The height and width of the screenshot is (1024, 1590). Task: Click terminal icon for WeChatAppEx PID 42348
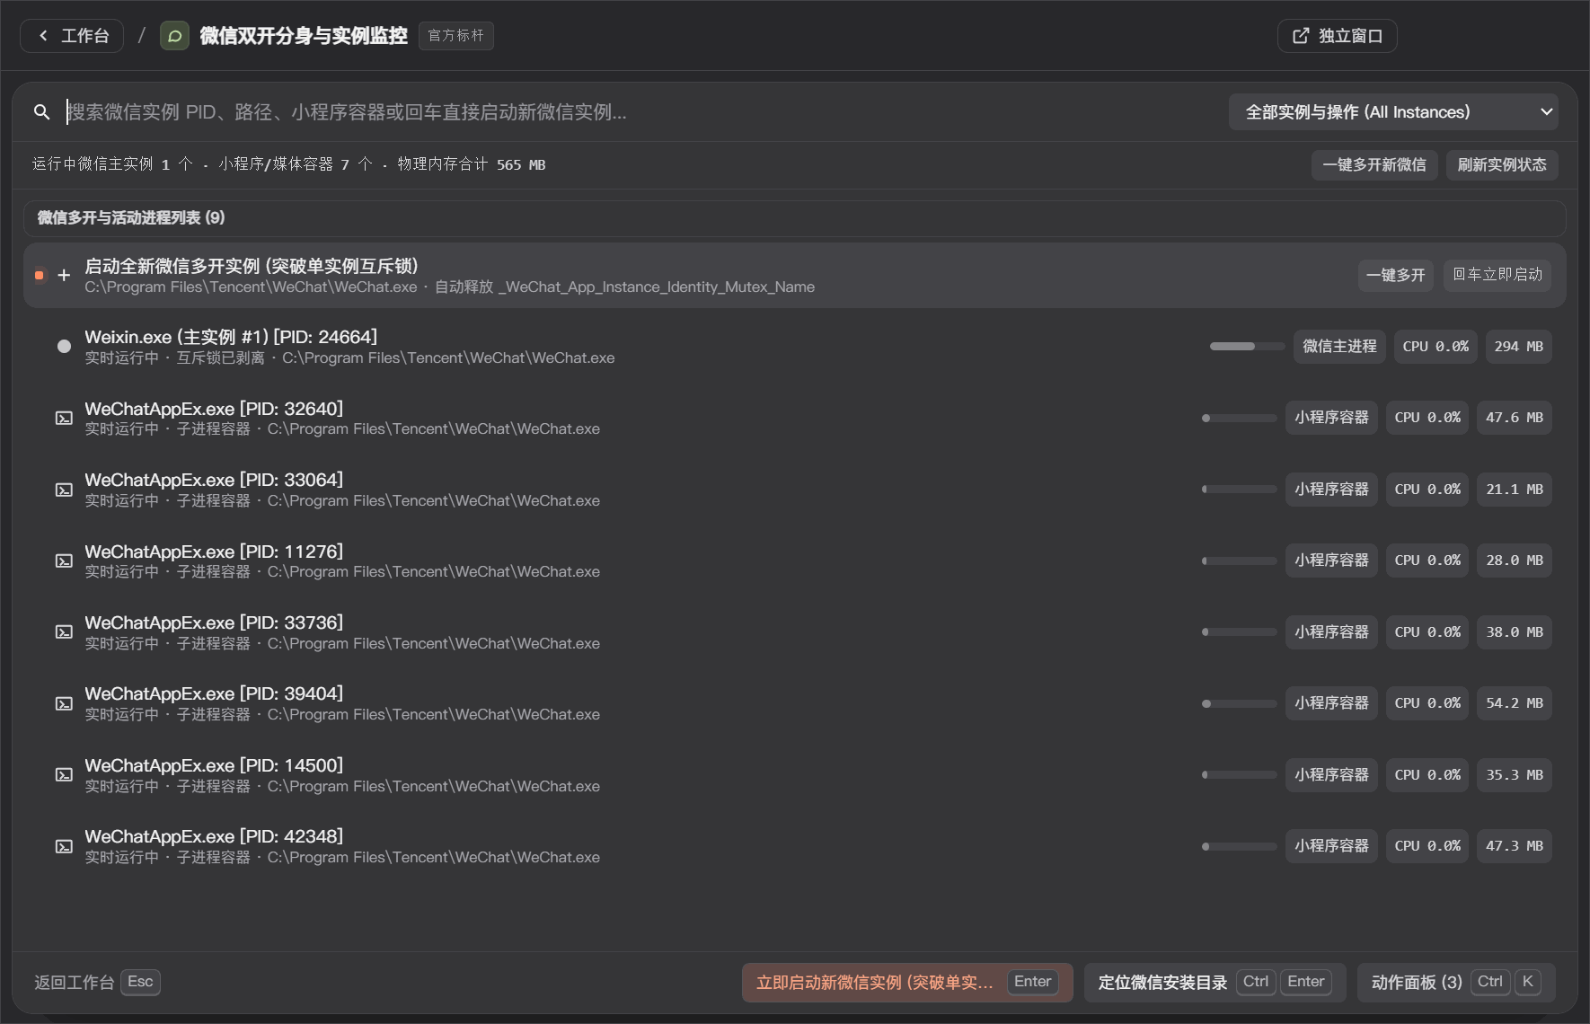tap(64, 846)
